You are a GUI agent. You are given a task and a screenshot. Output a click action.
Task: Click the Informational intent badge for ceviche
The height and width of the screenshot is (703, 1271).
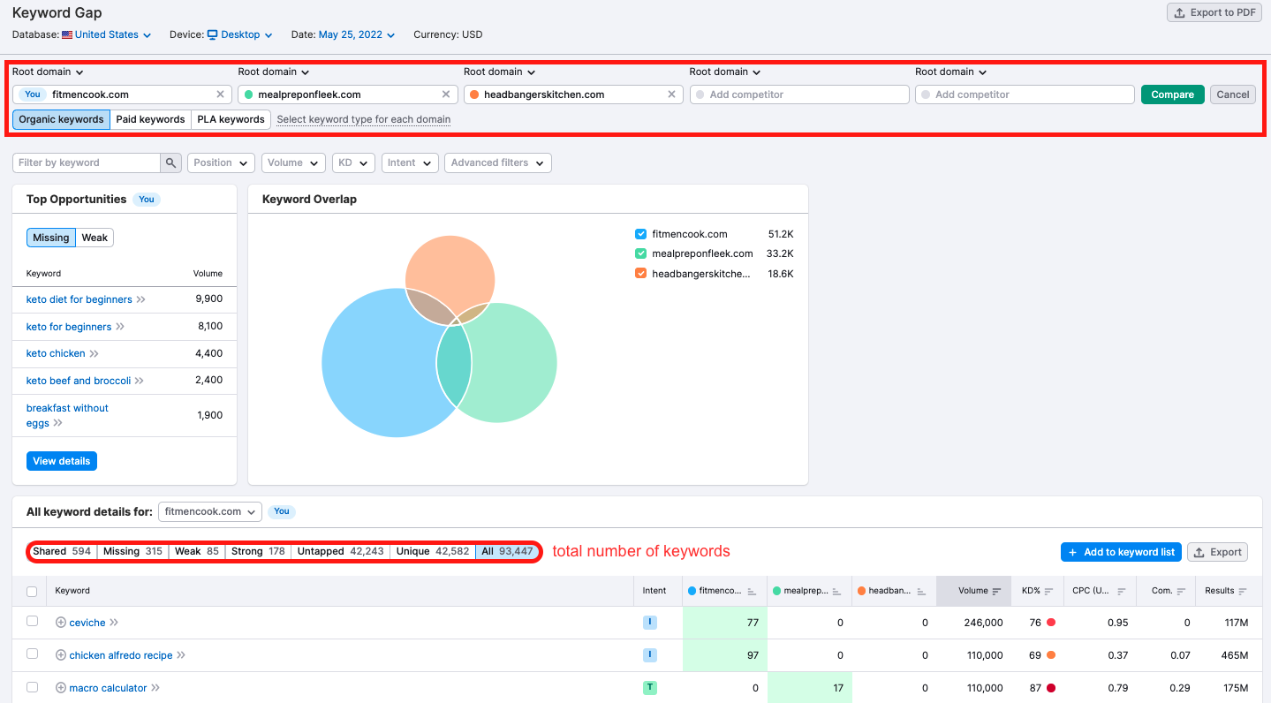tap(650, 623)
